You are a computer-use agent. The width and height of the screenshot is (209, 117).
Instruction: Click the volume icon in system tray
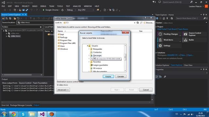[x=192, y=114]
